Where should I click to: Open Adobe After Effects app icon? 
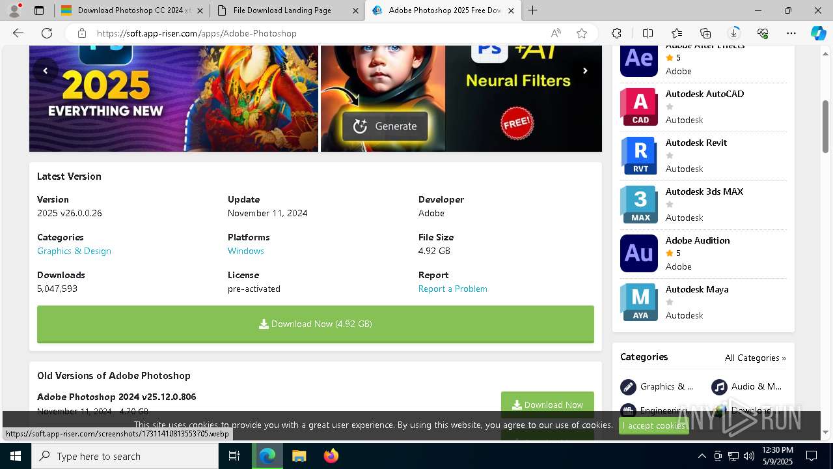pyautogui.click(x=639, y=61)
